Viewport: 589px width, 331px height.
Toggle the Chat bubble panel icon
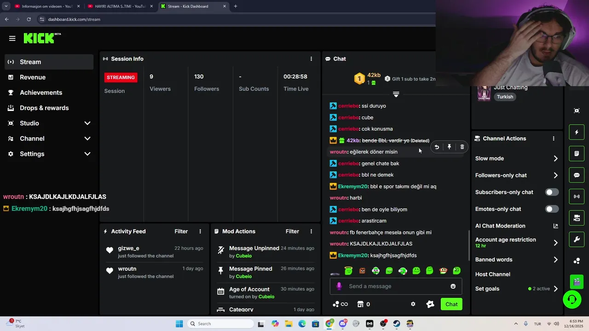[577, 175]
